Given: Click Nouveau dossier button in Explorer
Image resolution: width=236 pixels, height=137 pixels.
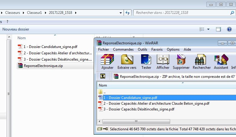Looking at the screenshot, I should (x=16, y=29).
